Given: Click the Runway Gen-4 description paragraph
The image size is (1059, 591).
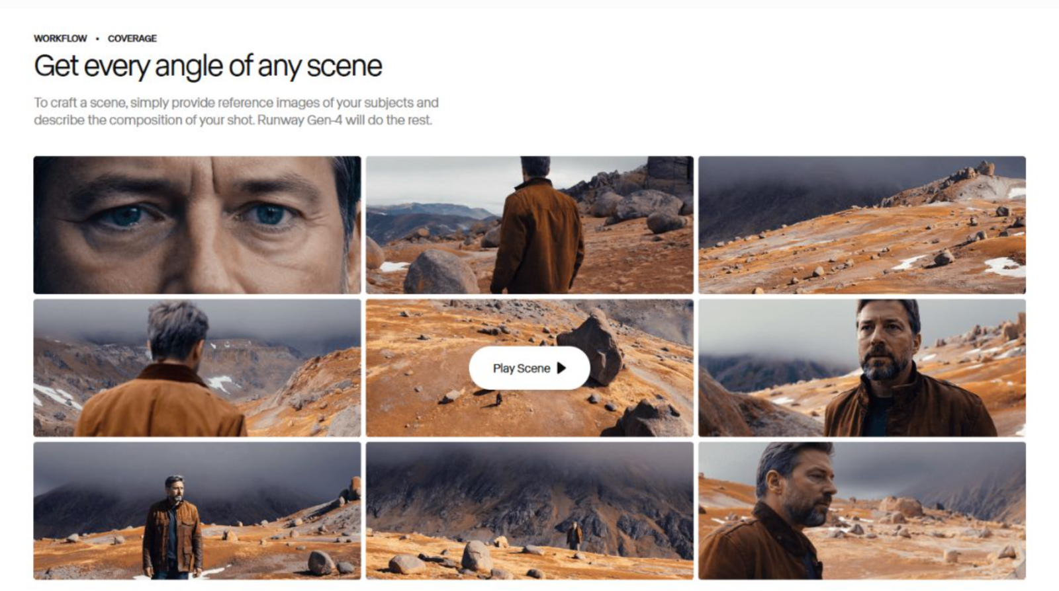Looking at the screenshot, I should point(236,111).
